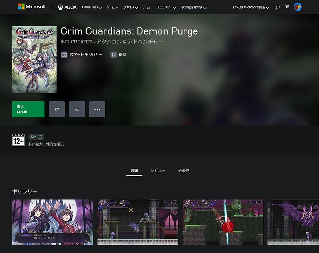Expand すべての Microsoft 製品 dropdown
The width and height of the screenshot is (319, 253).
[x=251, y=7]
